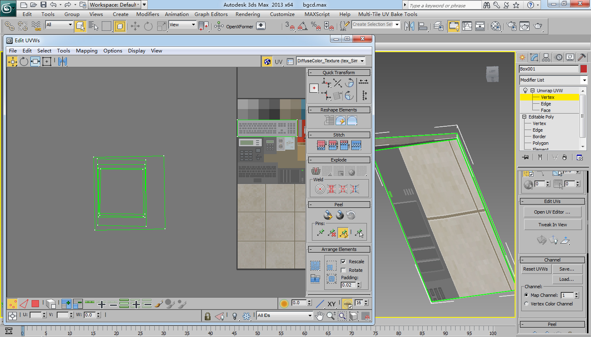Viewport: 591px width, 337px height.
Task: Toggle Auto-Pin Moved Vertices highlighted icon
Action: (343, 233)
